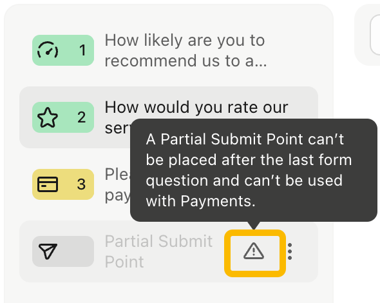Click the number 1 in green badge
Image resolution: width=380 pixels, height=303 pixels.
click(82, 50)
